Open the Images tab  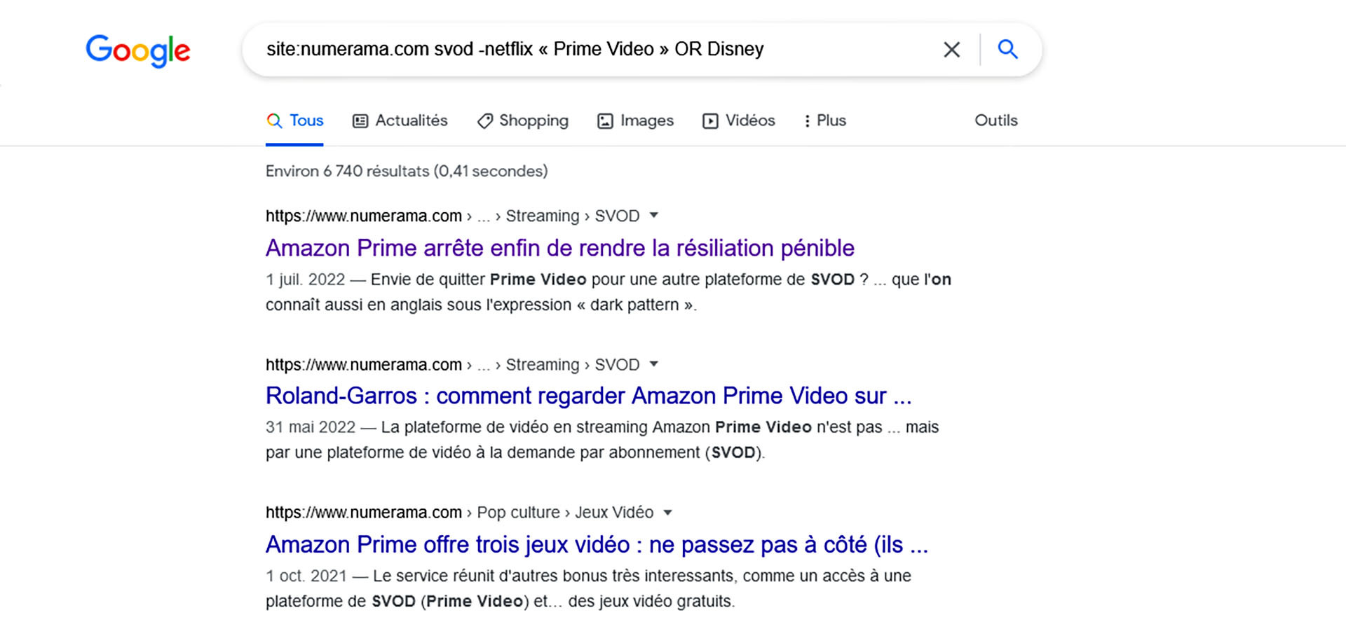pyautogui.click(x=635, y=120)
